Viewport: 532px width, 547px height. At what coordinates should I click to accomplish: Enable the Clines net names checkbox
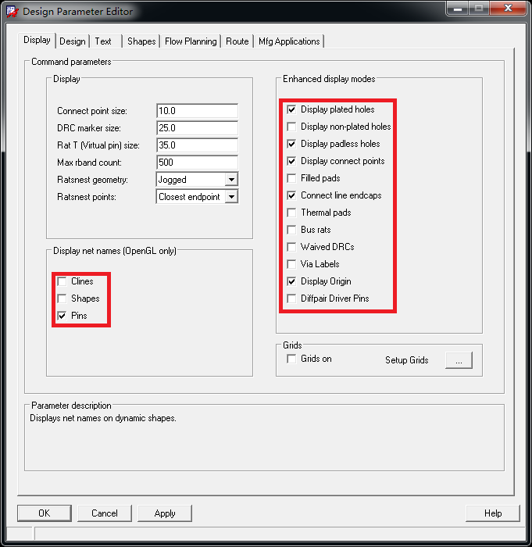62,281
